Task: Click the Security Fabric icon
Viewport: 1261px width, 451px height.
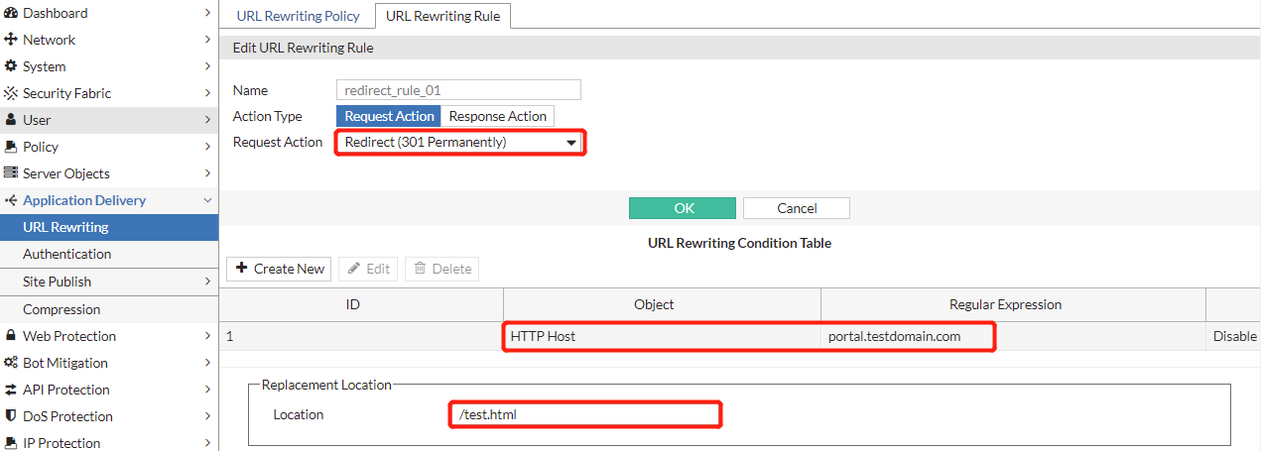Action: [11, 93]
